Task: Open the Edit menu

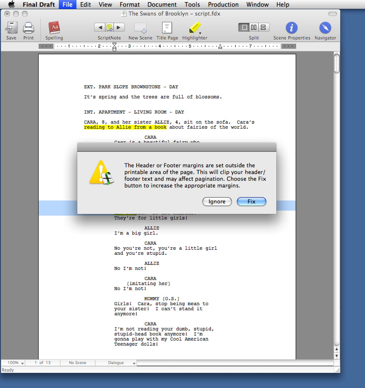Action: 86,4
